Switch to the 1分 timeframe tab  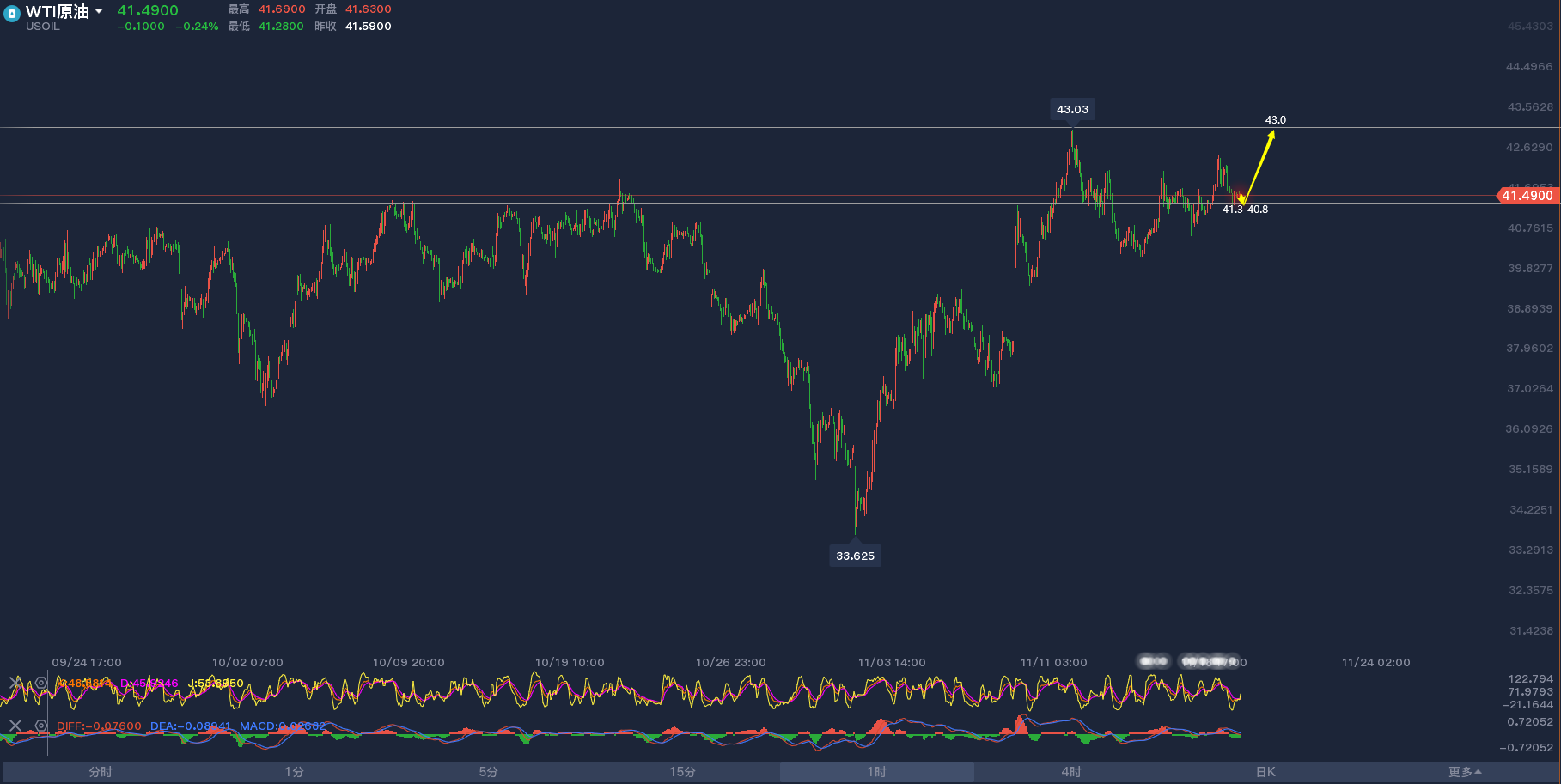pos(295,772)
